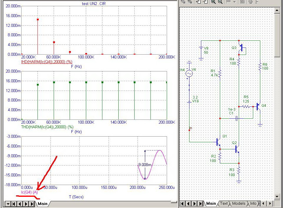Go to next analysis plot page
283x208 pixels.
pos(26,204)
